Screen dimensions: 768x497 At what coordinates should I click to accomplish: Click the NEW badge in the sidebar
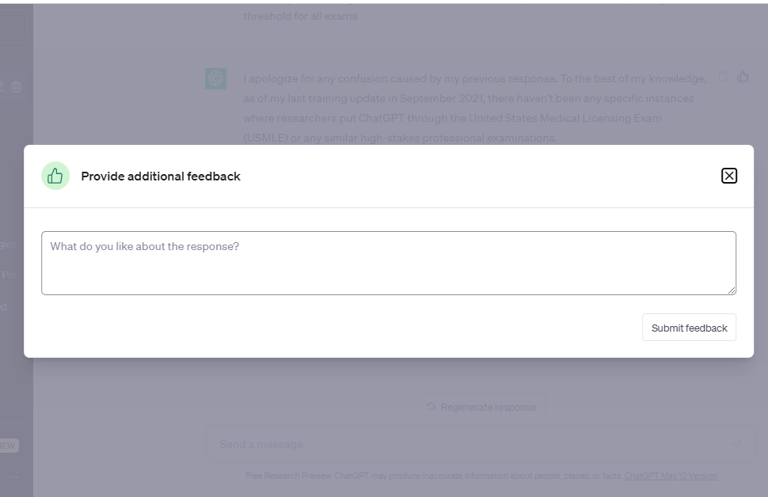click(x=7, y=446)
